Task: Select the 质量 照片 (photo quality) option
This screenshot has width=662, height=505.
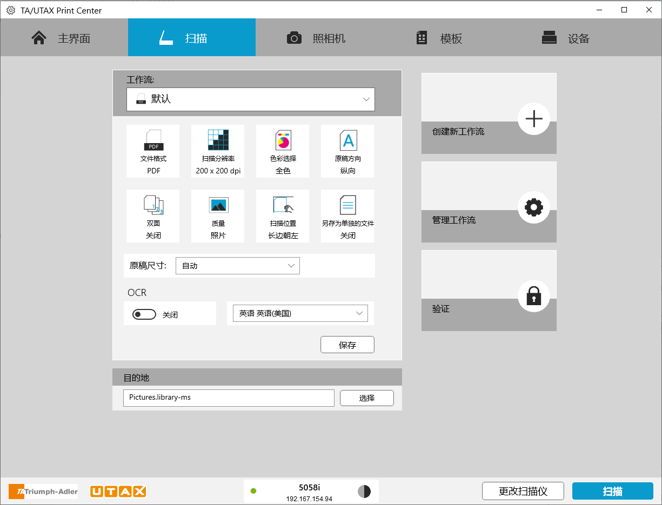Action: pos(218,216)
